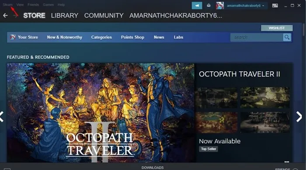Image resolution: width=306 pixels, height=170 pixels.
Task: Open the View menu
Action: (20, 5)
